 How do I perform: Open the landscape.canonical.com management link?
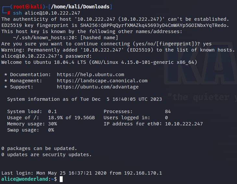[102, 81]
